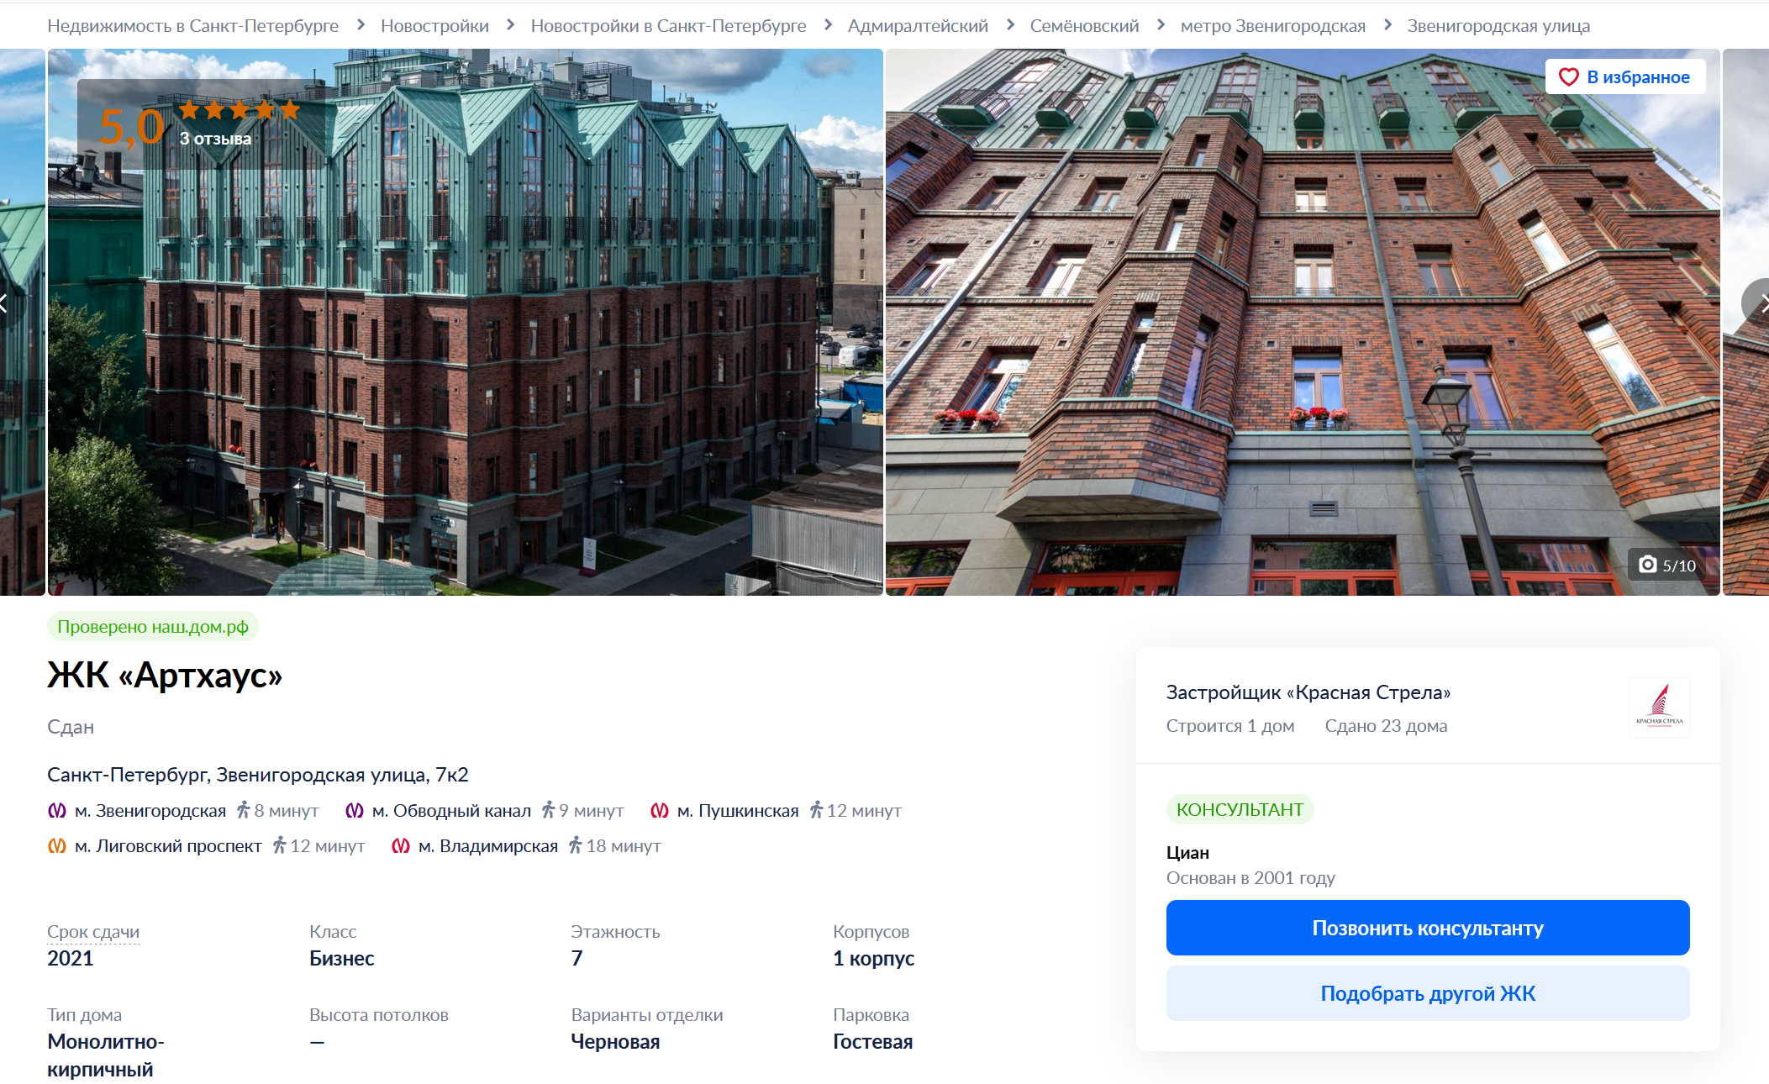
Task: Click Проверено наш.дом.рф badge
Action: click(x=152, y=626)
